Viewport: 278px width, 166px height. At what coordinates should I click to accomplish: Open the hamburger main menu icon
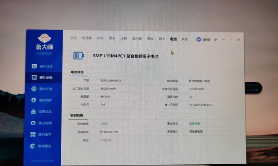(223, 40)
